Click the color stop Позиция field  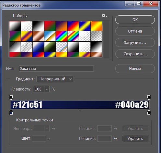[x=105, y=138]
